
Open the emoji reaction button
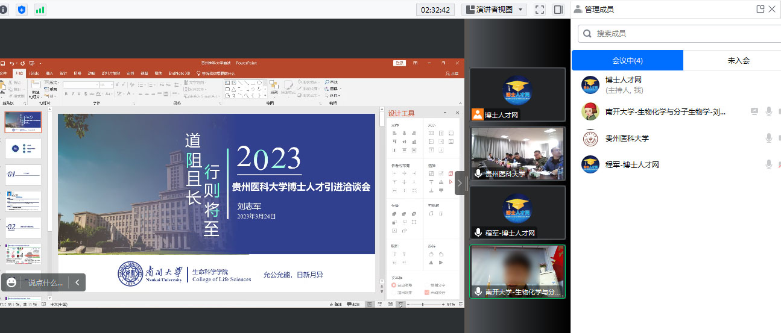click(x=11, y=282)
